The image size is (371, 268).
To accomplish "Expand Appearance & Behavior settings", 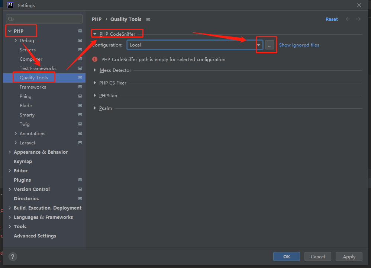I will click(x=10, y=152).
